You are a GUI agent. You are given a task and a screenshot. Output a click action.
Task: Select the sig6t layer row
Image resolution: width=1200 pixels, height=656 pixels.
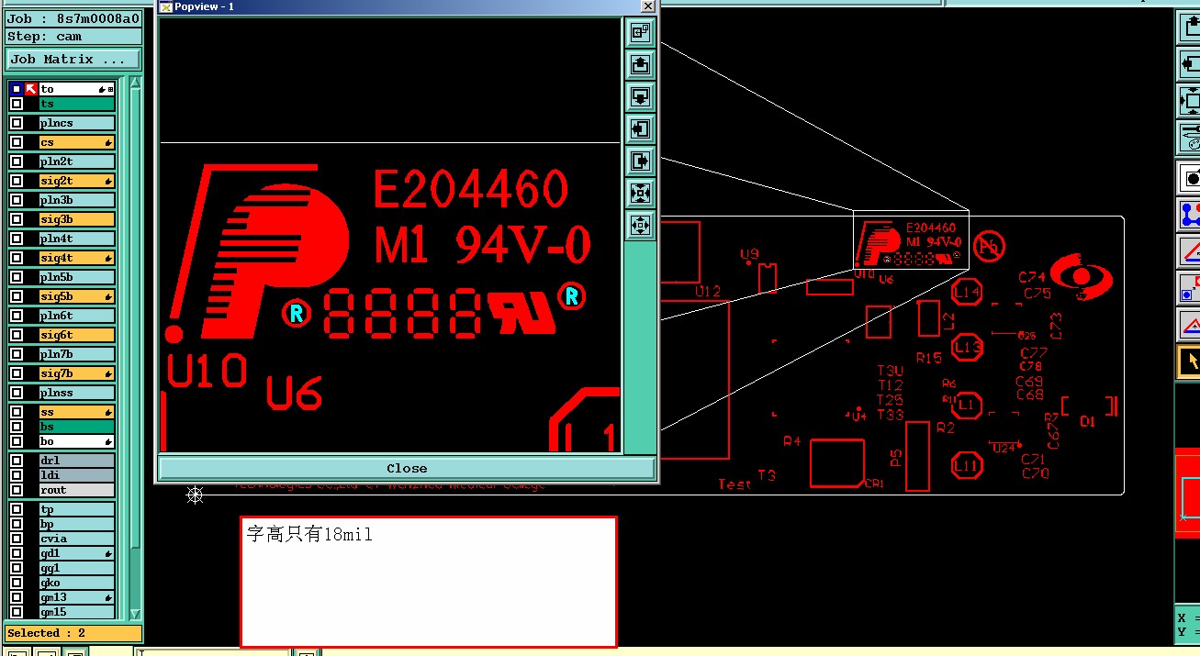[76, 335]
